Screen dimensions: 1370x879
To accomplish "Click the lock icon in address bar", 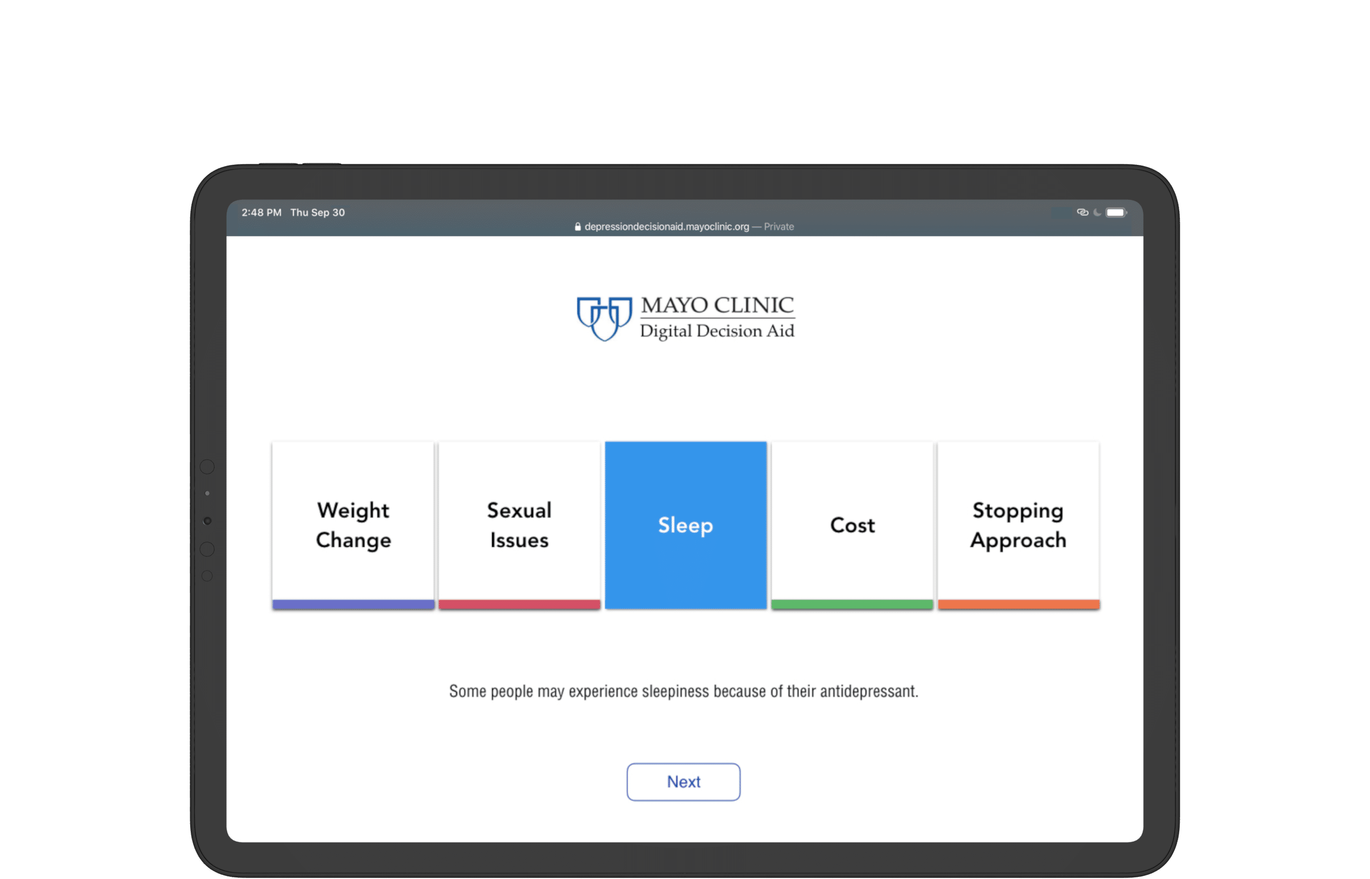I will coord(578,227).
